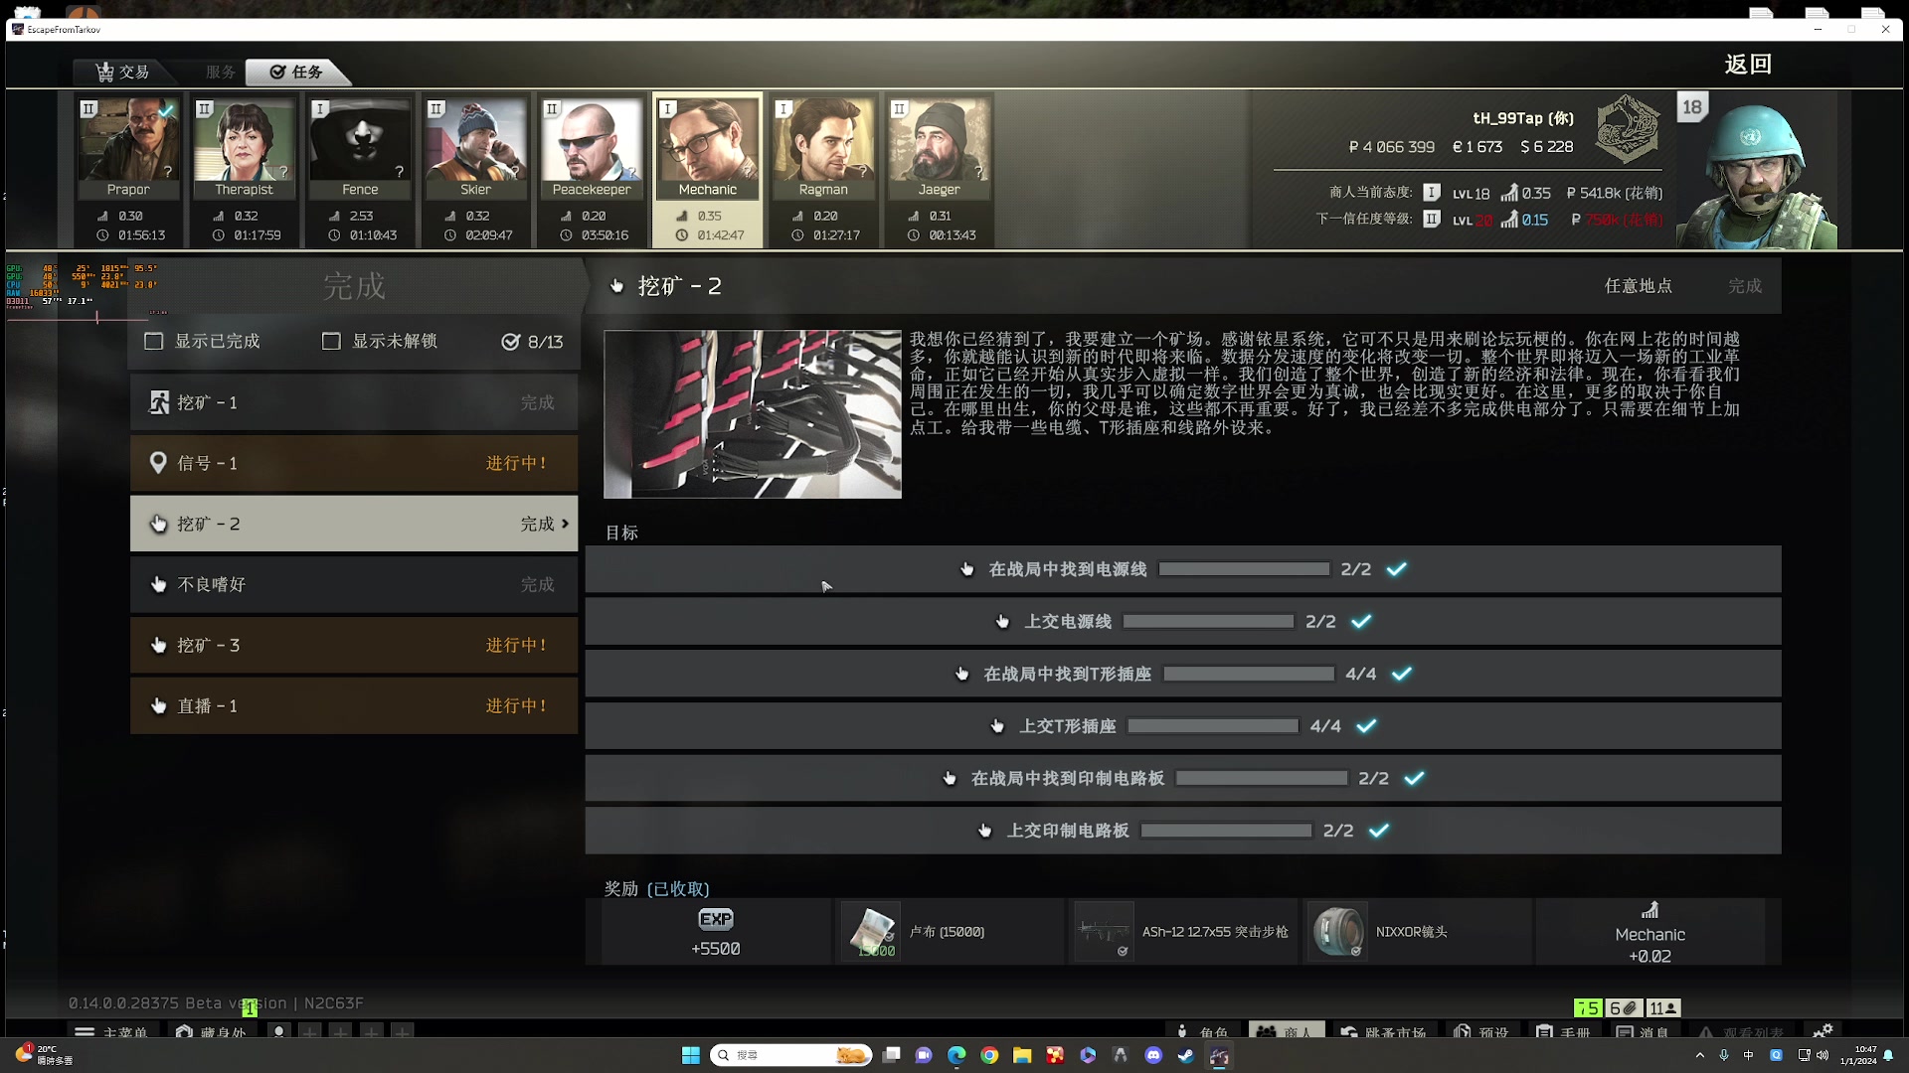
Task: Open File Explorer from the taskbar
Action: (x=1022, y=1055)
